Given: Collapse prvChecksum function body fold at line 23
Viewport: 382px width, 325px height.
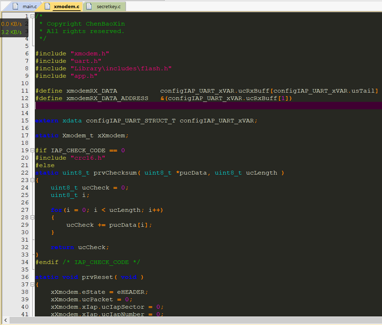Looking at the screenshot, I should [x=32, y=180].
